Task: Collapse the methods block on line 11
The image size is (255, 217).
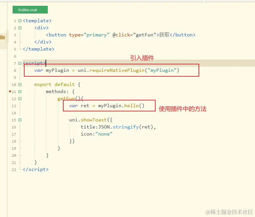Action: coord(20,92)
